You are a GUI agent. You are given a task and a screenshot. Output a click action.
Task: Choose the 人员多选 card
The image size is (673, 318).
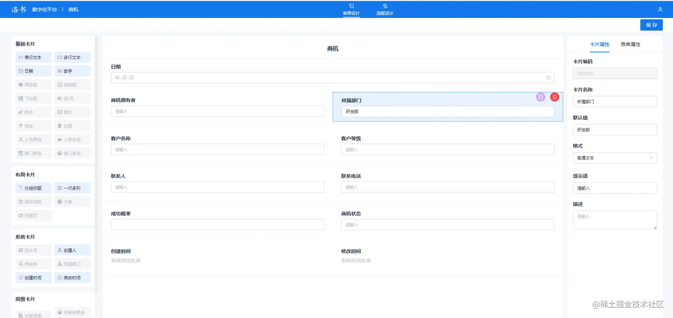[x=73, y=139]
